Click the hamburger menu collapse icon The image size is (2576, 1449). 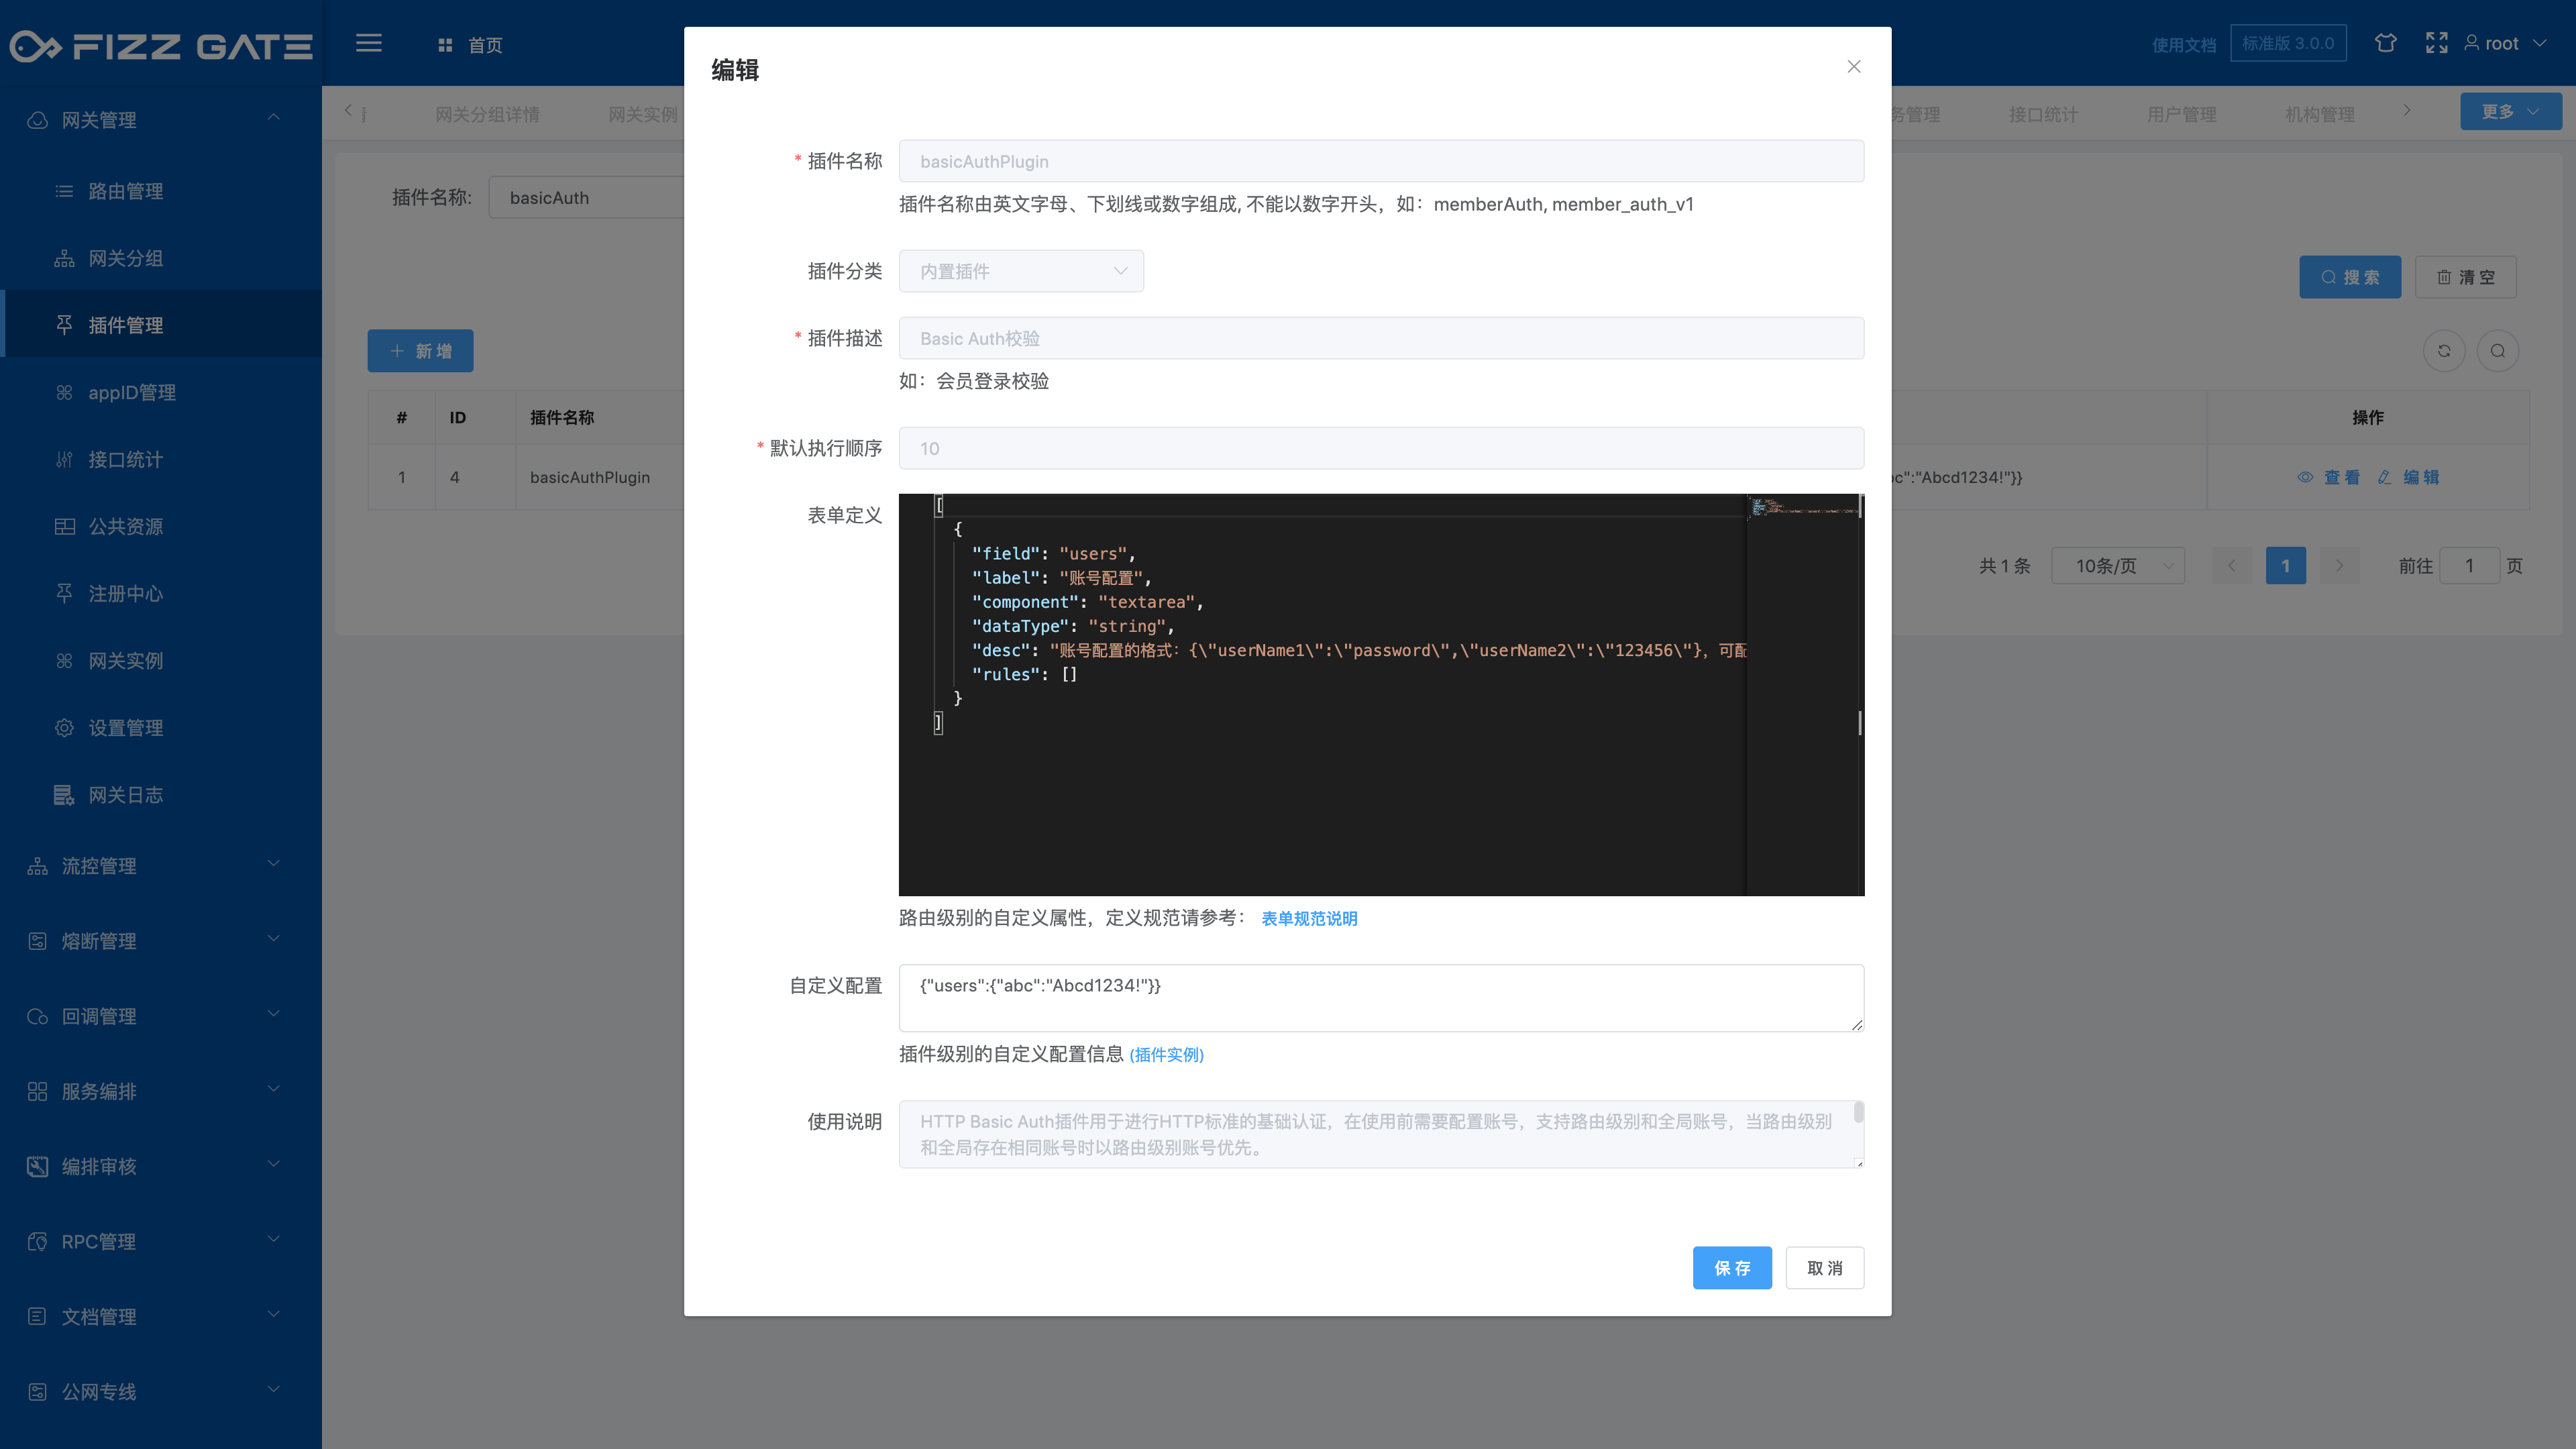click(369, 43)
